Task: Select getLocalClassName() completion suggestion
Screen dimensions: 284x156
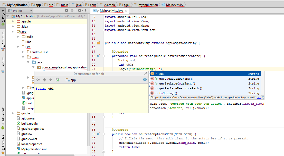Action: click(x=205, y=79)
